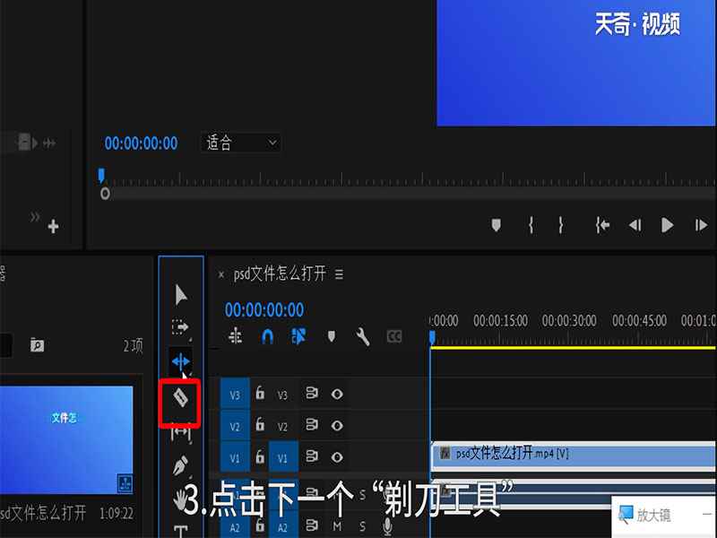Hide V1 track output with the eye icon
The height and width of the screenshot is (538, 717).
pos(337,456)
